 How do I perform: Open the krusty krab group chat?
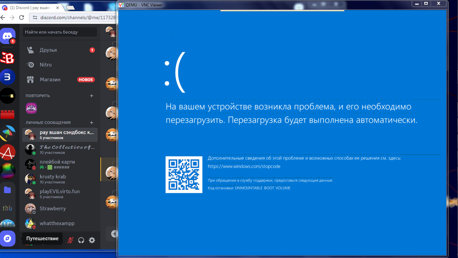point(60,179)
